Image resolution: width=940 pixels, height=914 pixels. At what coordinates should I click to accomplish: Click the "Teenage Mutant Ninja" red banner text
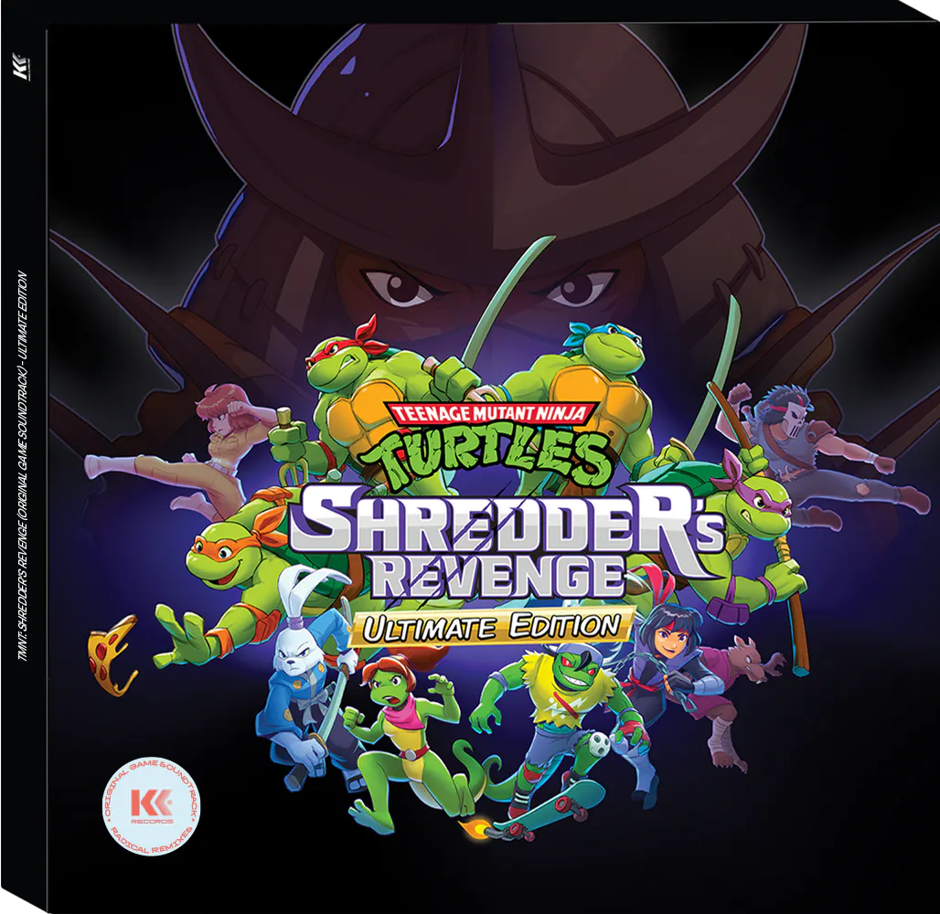489,413
